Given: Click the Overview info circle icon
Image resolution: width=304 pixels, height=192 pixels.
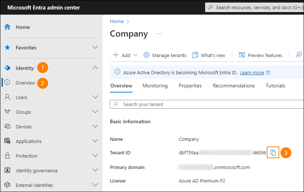Looking at the screenshot, I should click(7, 82).
